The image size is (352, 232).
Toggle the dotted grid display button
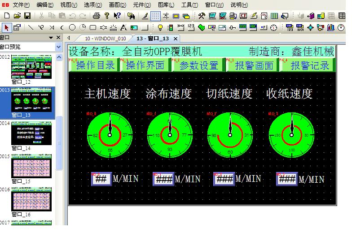(155, 16)
